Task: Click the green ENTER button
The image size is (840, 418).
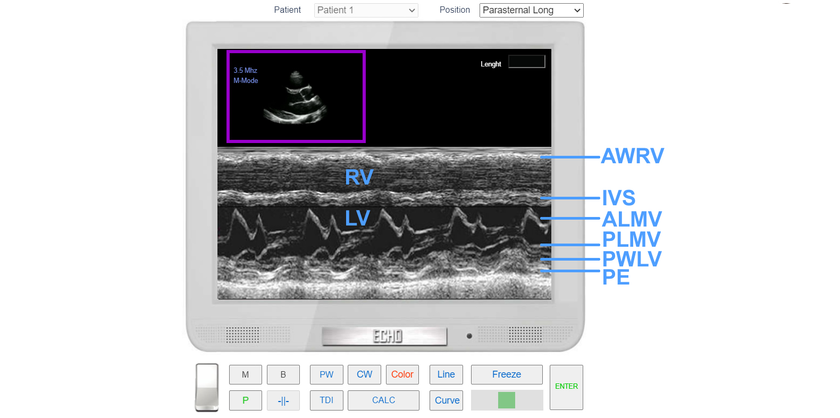Action: coord(566,387)
